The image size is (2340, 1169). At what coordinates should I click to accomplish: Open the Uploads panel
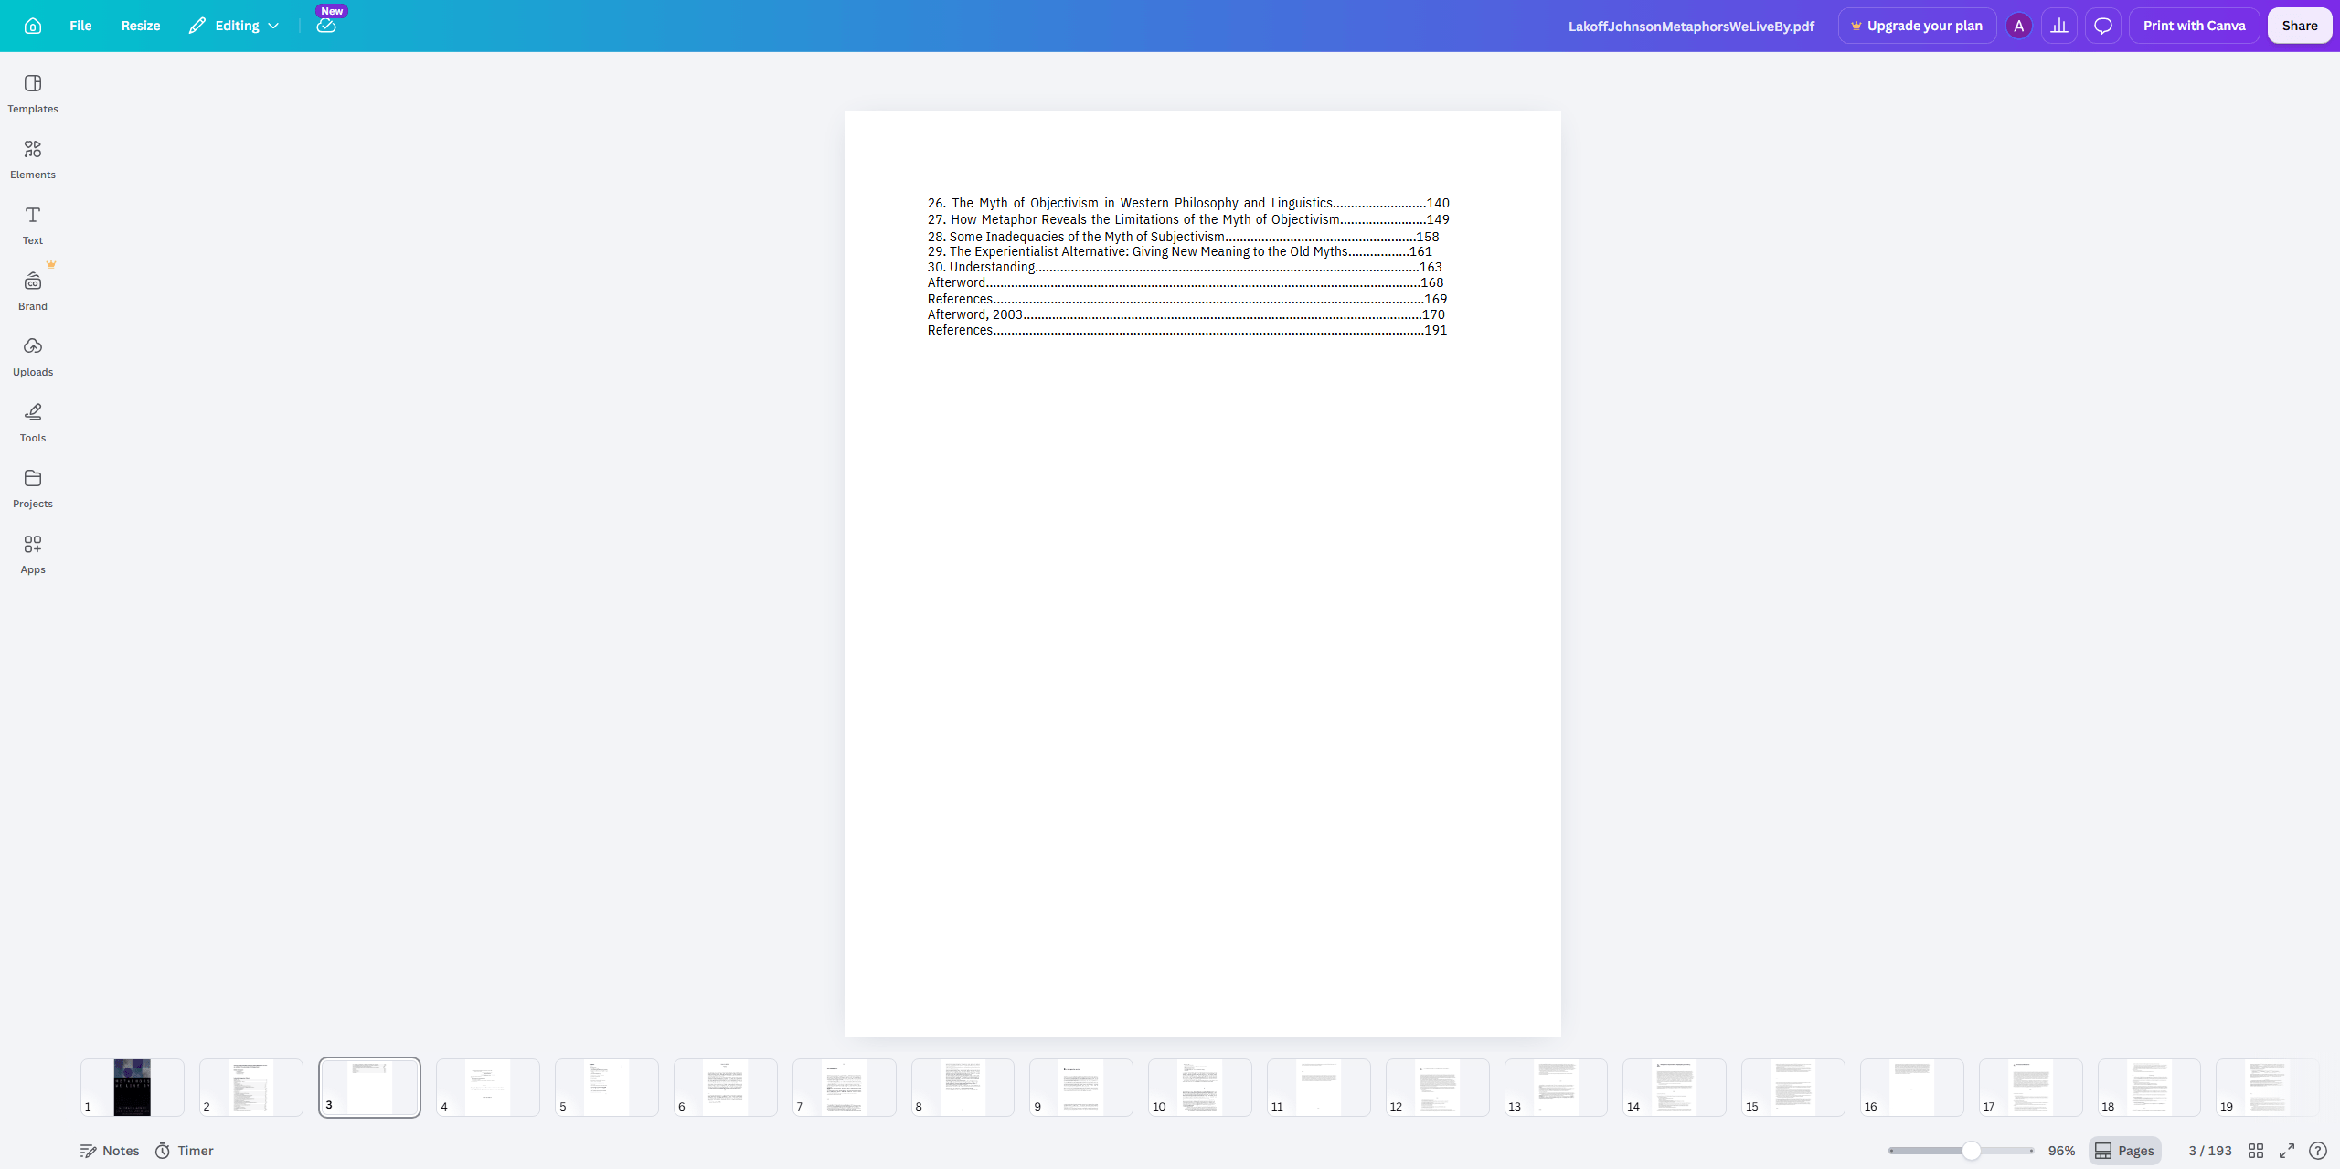(33, 357)
